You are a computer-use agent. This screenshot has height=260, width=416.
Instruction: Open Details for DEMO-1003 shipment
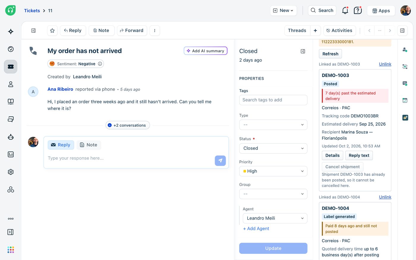[333, 155]
